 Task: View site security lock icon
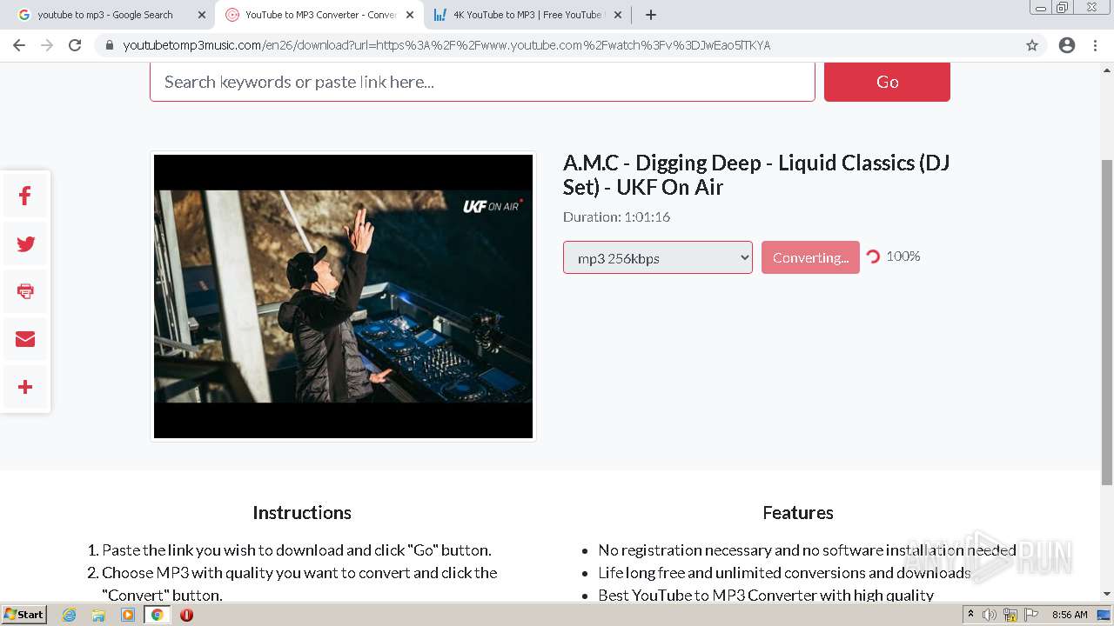(x=110, y=45)
